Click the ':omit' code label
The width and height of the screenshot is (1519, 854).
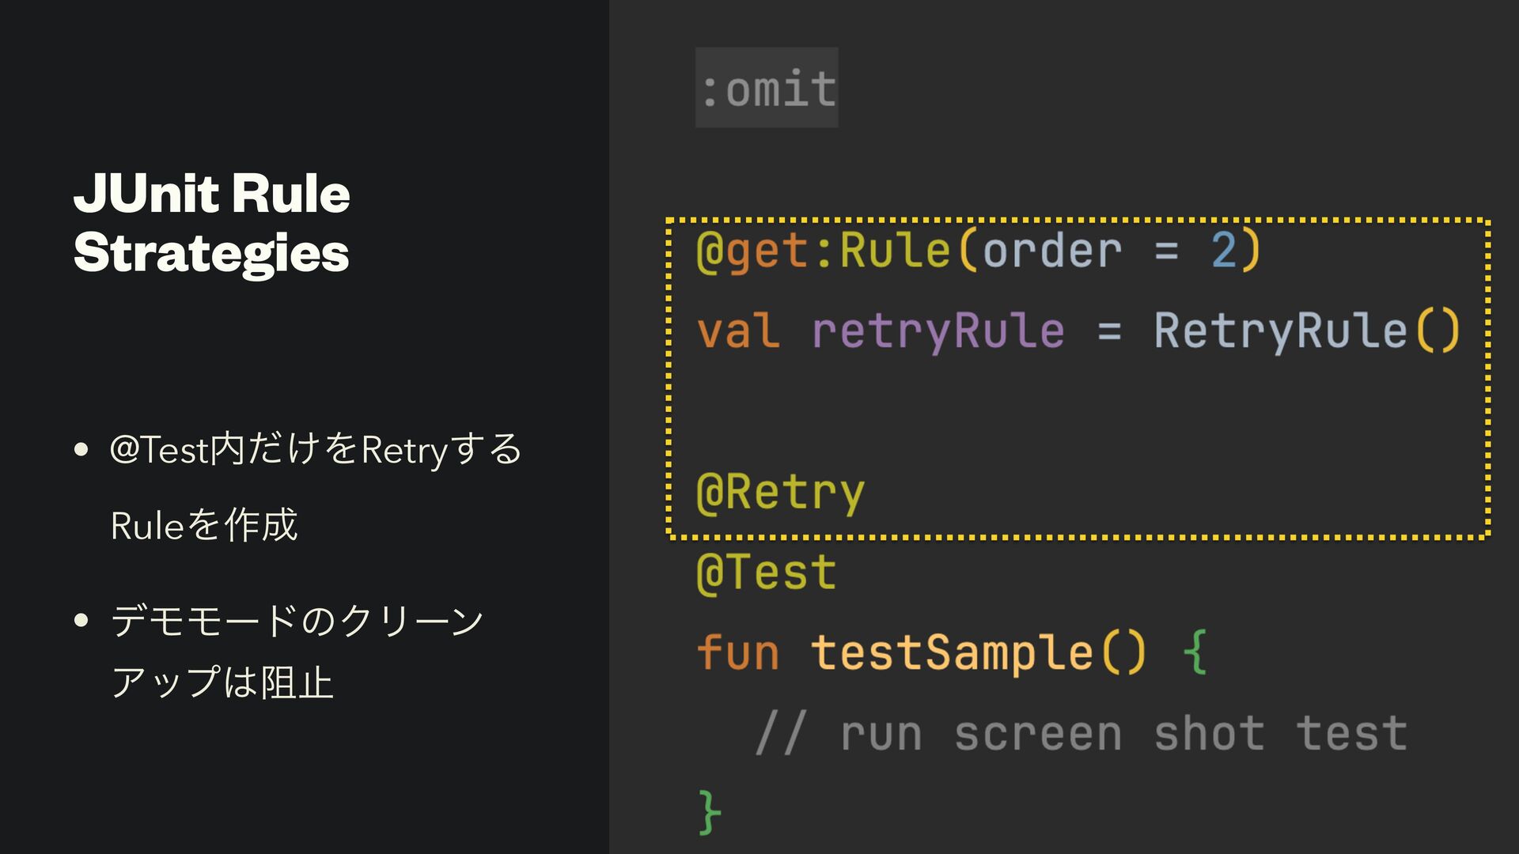pos(767,87)
